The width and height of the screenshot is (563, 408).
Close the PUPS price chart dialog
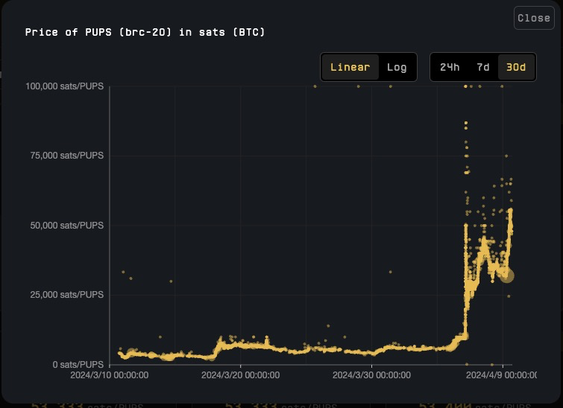pyautogui.click(x=534, y=18)
